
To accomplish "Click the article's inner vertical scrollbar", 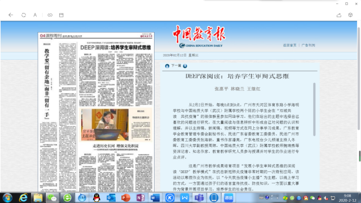I will click(314, 109).
